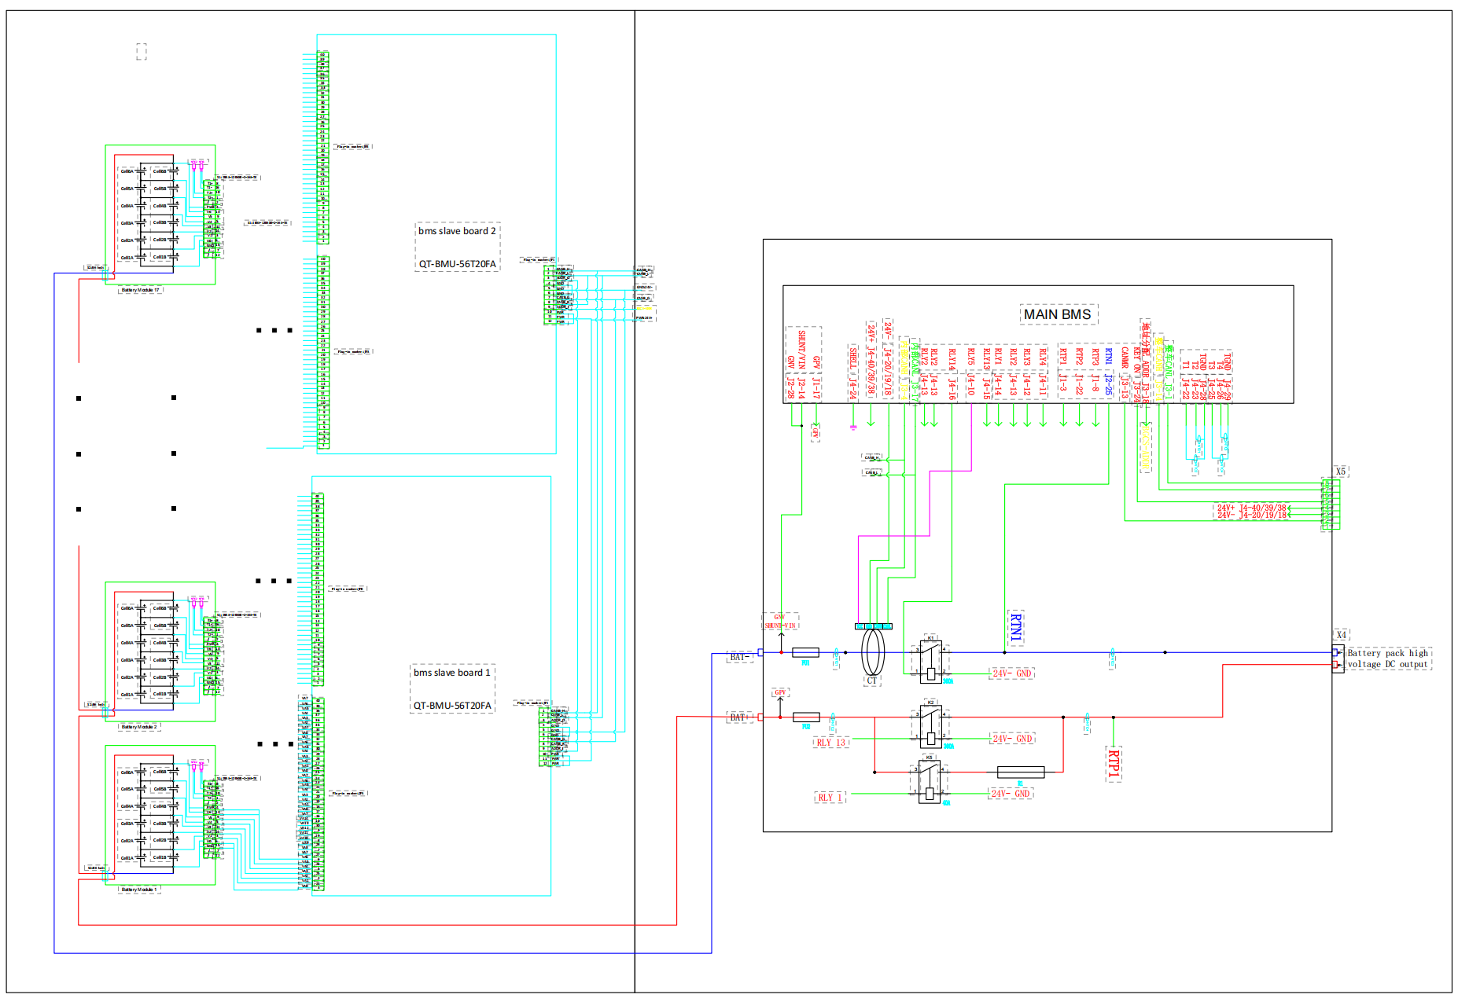
Task: Click the MAIN BMS title label
Action: [x=1057, y=314]
